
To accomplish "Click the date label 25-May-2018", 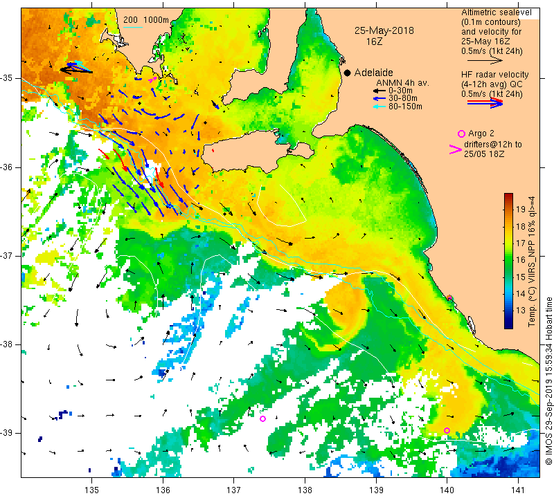I will click(384, 30).
